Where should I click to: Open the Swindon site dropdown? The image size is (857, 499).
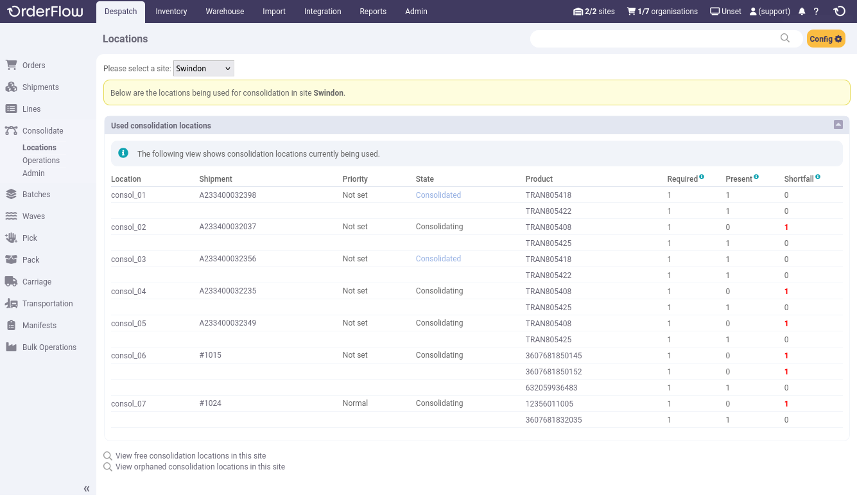pos(203,69)
